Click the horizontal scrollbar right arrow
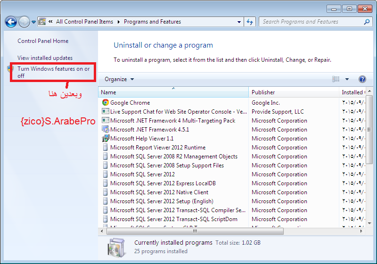 tap(361, 231)
